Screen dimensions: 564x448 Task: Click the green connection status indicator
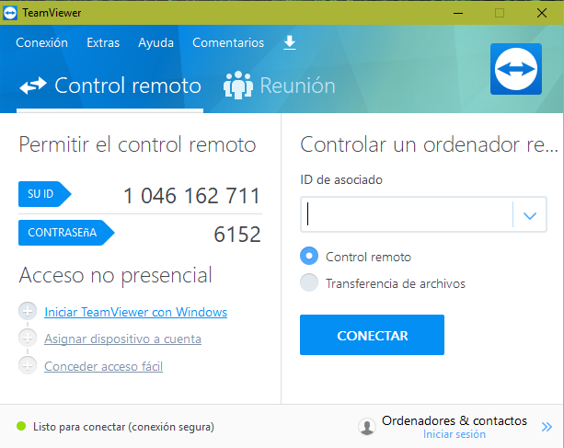21,426
